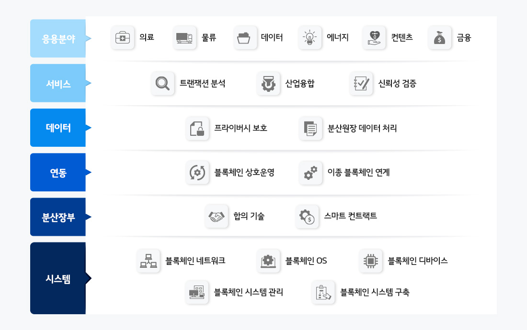This screenshot has width=527, height=330.
Task: Select the delivery truck icon for 물류
Action: pyautogui.click(x=184, y=37)
